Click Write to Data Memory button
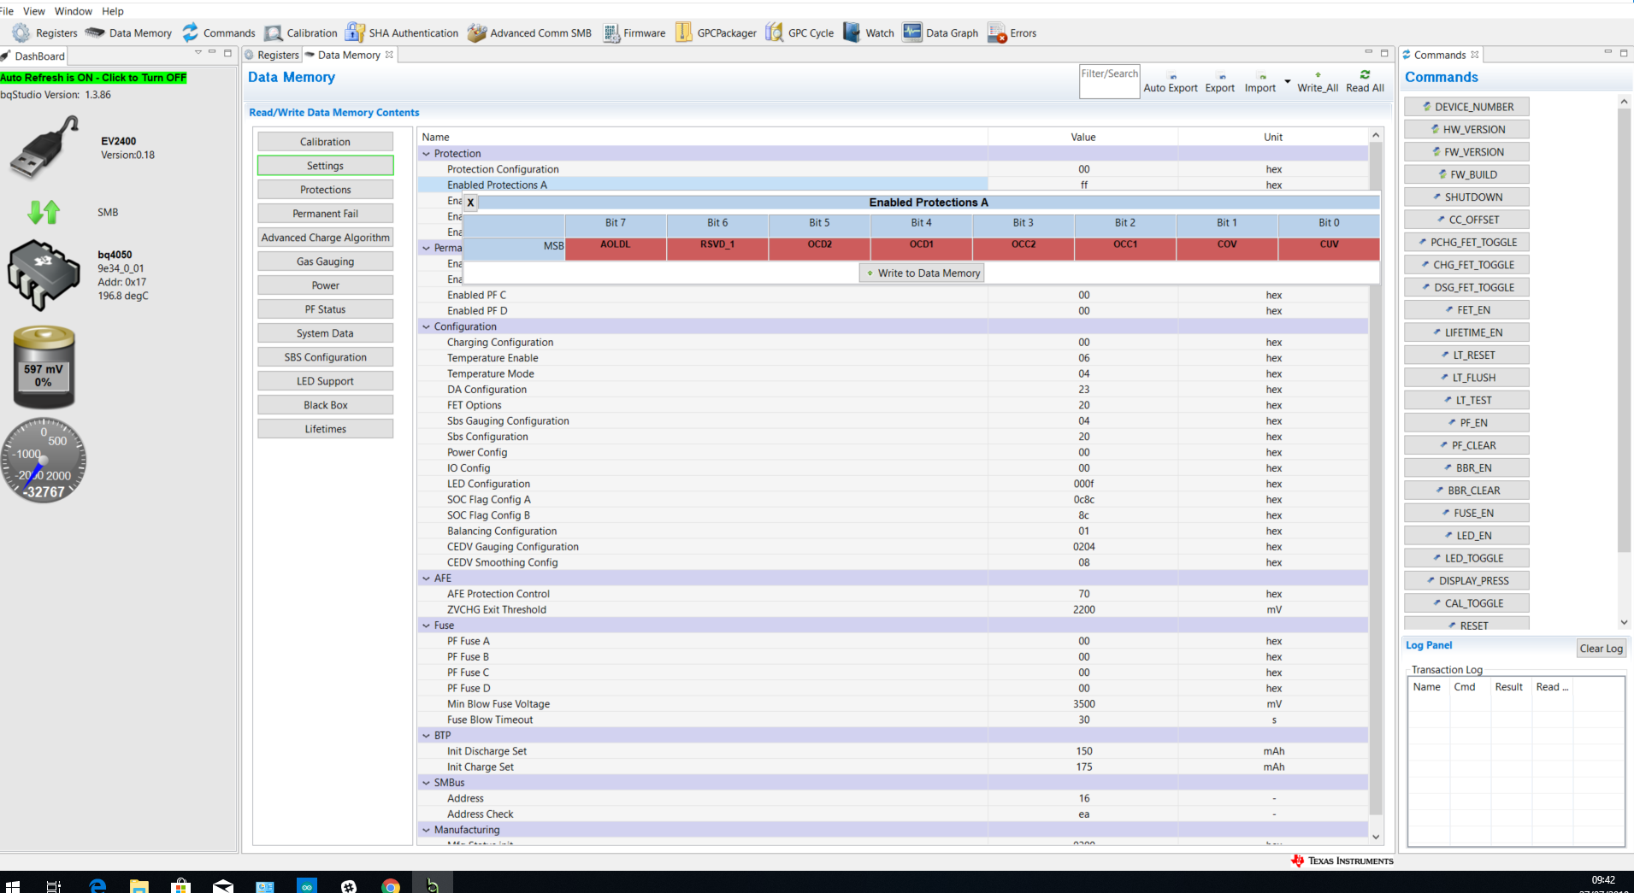 (x=922, y=273)
